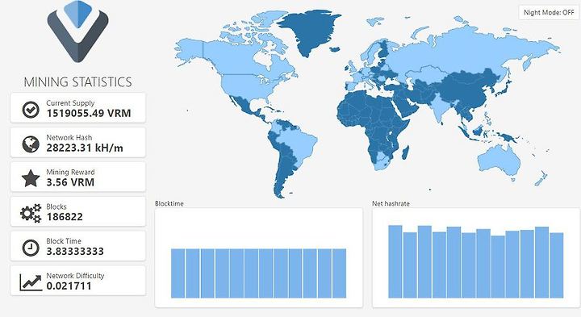Click the Net hashrate chart title
Screen dimensions: 581x317
pos(391,203)
